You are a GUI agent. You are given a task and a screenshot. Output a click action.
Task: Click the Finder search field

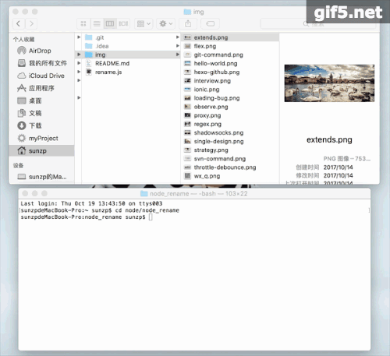tap(317, 23)
